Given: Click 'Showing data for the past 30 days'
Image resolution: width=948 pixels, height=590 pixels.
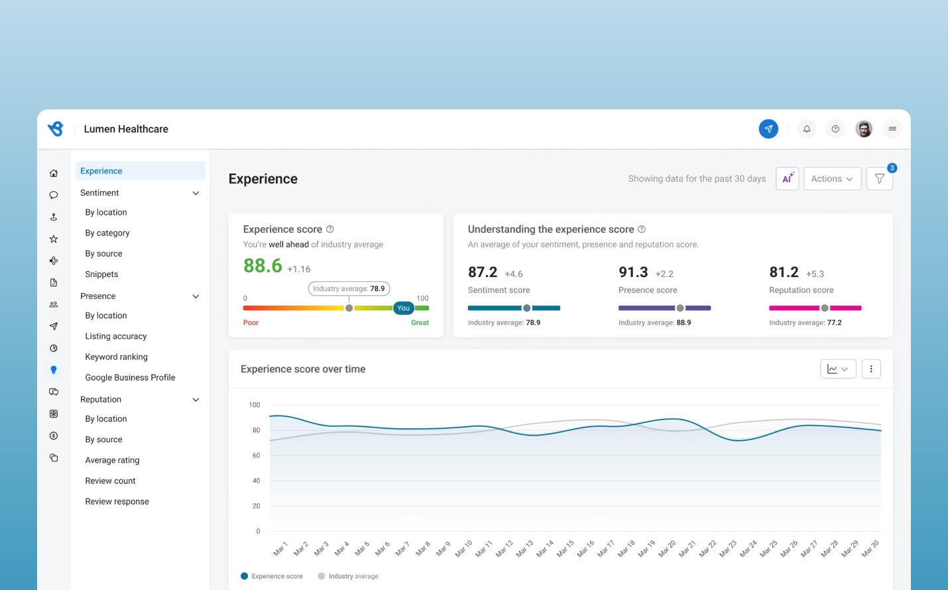Looking at the screenshot, I should pyautogui.click(x=697, y=178).
